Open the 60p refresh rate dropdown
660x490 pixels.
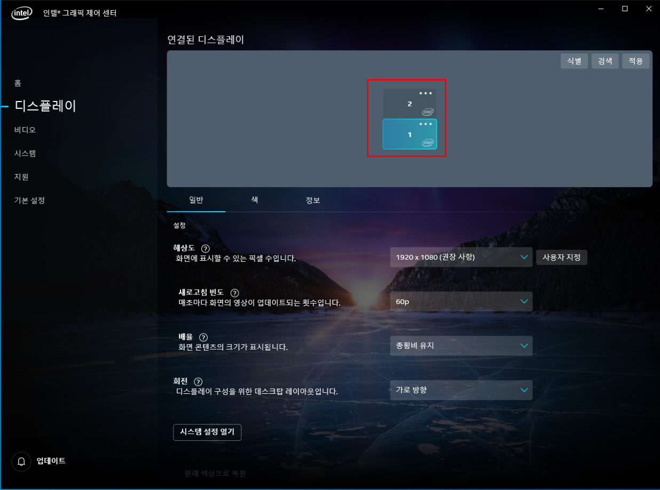pyautogui.click(x=461, y=301)
